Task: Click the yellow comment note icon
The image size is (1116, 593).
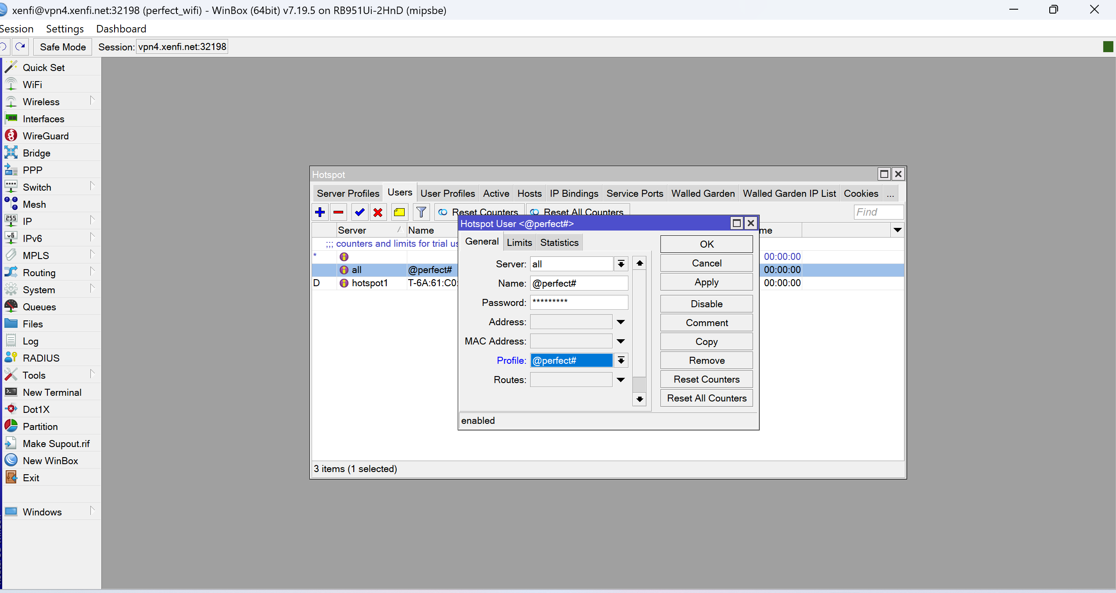Action: (x=399, y=213)
